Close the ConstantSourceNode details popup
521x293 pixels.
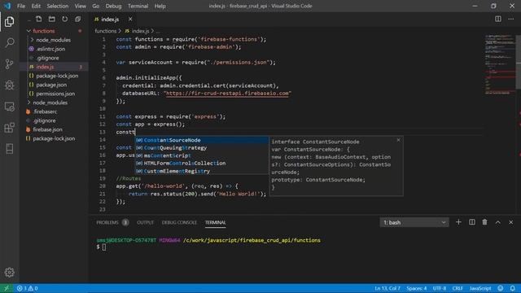(x=398, y=140)
